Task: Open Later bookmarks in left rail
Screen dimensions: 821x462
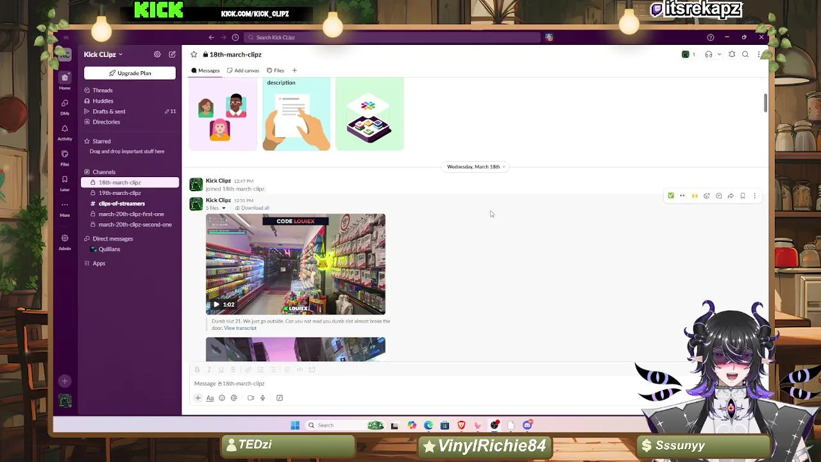Action: (65, 182)
